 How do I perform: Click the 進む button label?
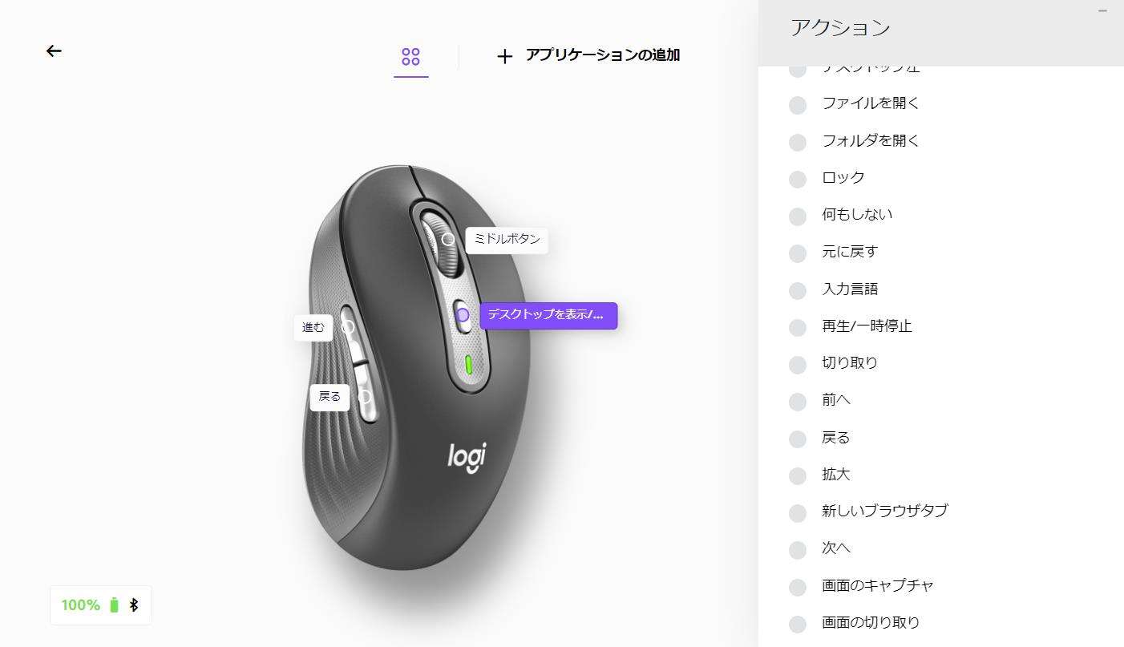click(313, 327)
